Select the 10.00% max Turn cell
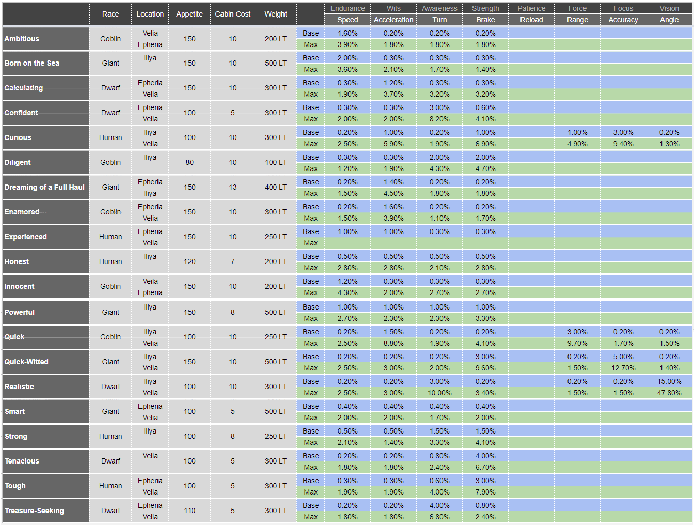The width and height of the screenshot is (694, 525). [x=439, y=393]
